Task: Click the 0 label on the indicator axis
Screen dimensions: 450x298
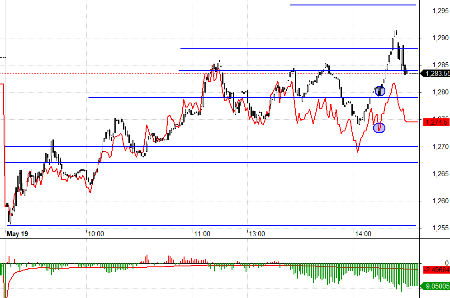Action: (x=446, y=263)
